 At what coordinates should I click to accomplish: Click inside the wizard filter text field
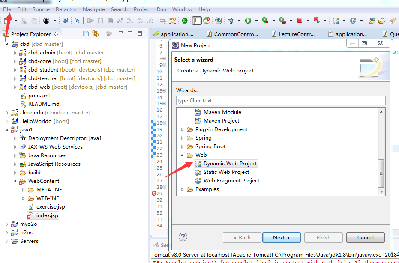[x=281, y=101]
